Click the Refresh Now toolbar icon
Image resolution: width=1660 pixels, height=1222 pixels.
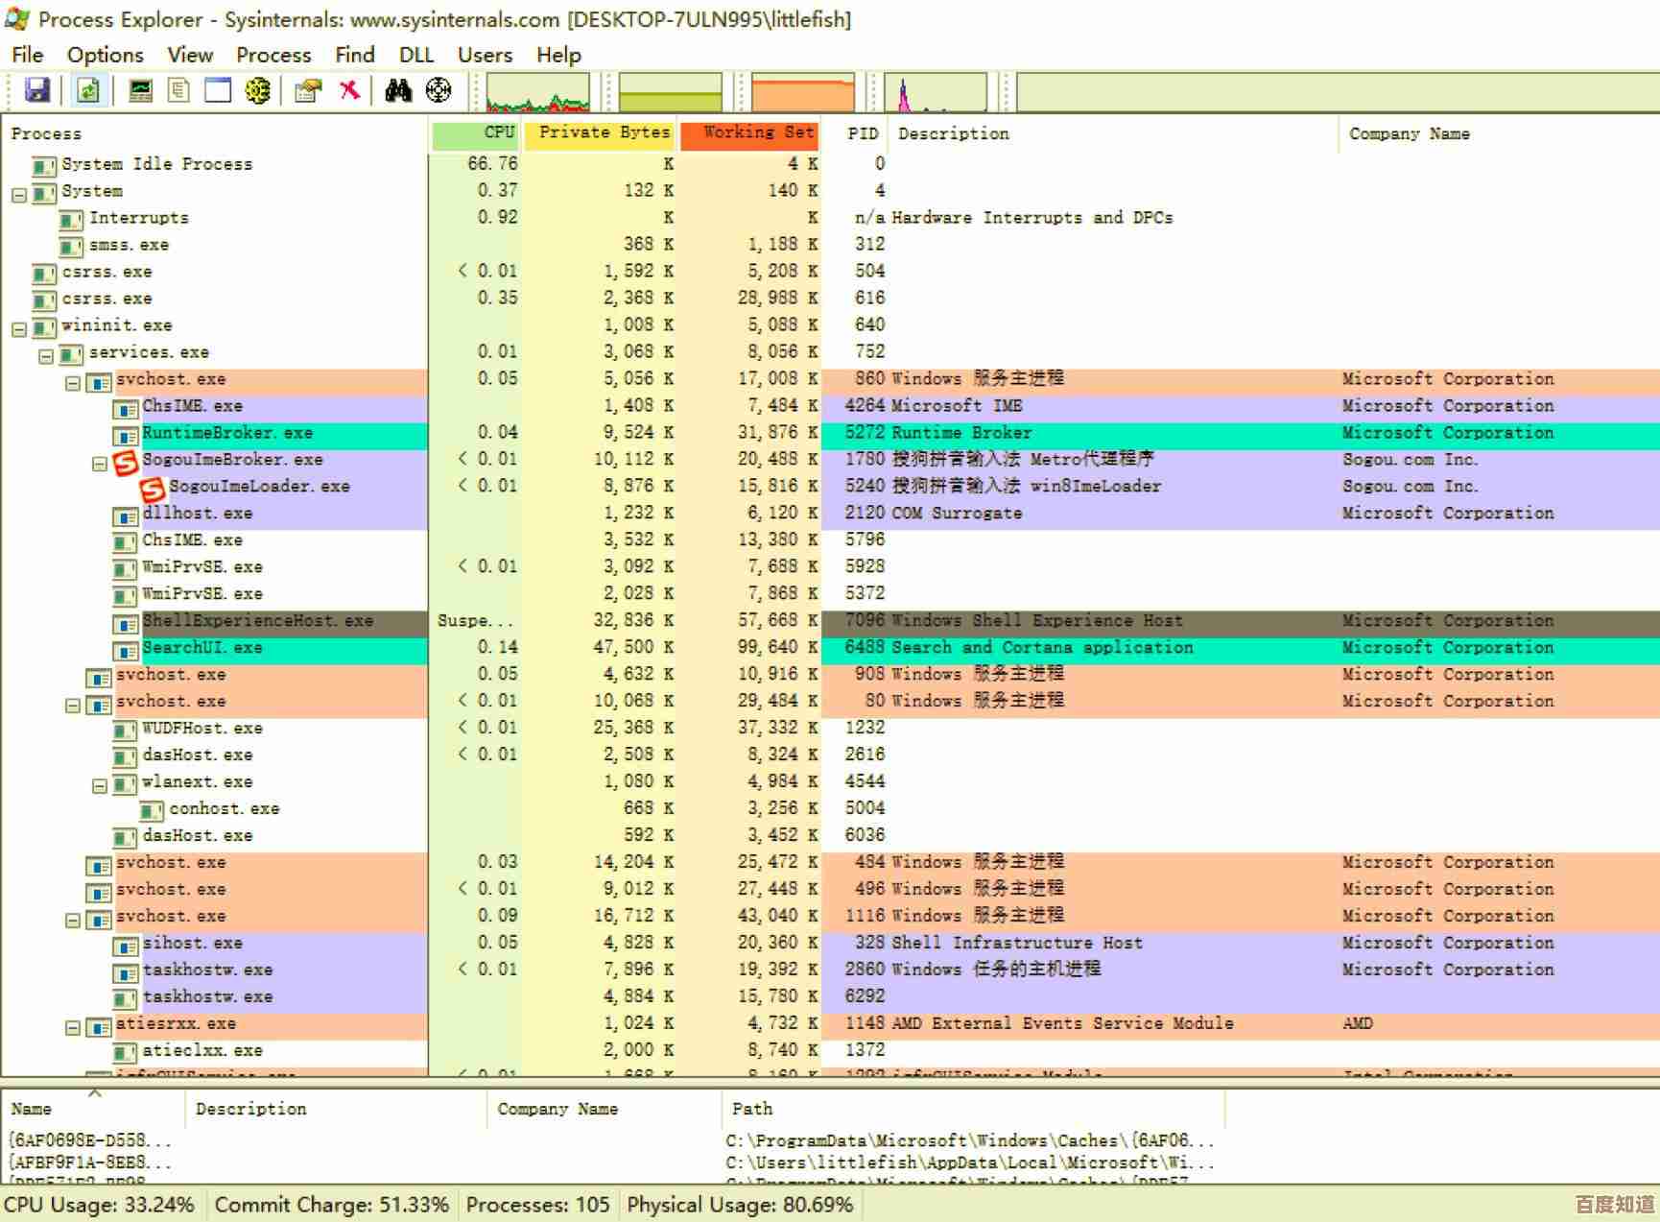87,90
